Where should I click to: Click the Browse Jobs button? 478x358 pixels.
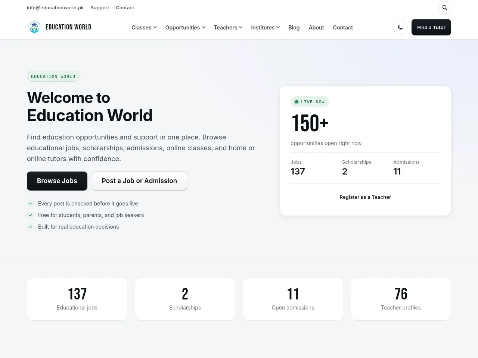[57, 181]
